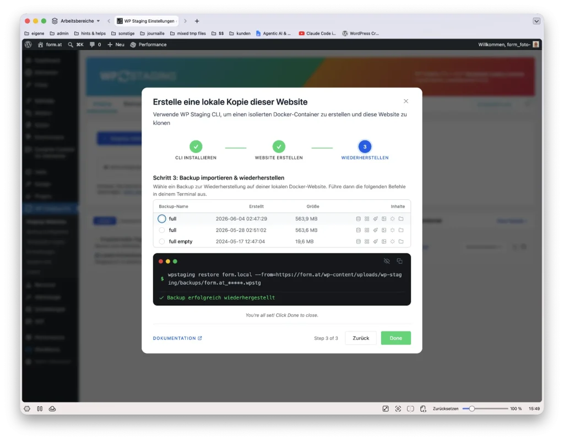564x441 pixels.
Task: Click the edit arrow icon in bottom bar
Action: 386,409
